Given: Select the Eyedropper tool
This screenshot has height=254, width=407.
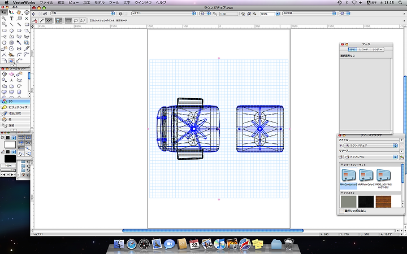Looking at the screenshot, I should click(x=19, y=42).
